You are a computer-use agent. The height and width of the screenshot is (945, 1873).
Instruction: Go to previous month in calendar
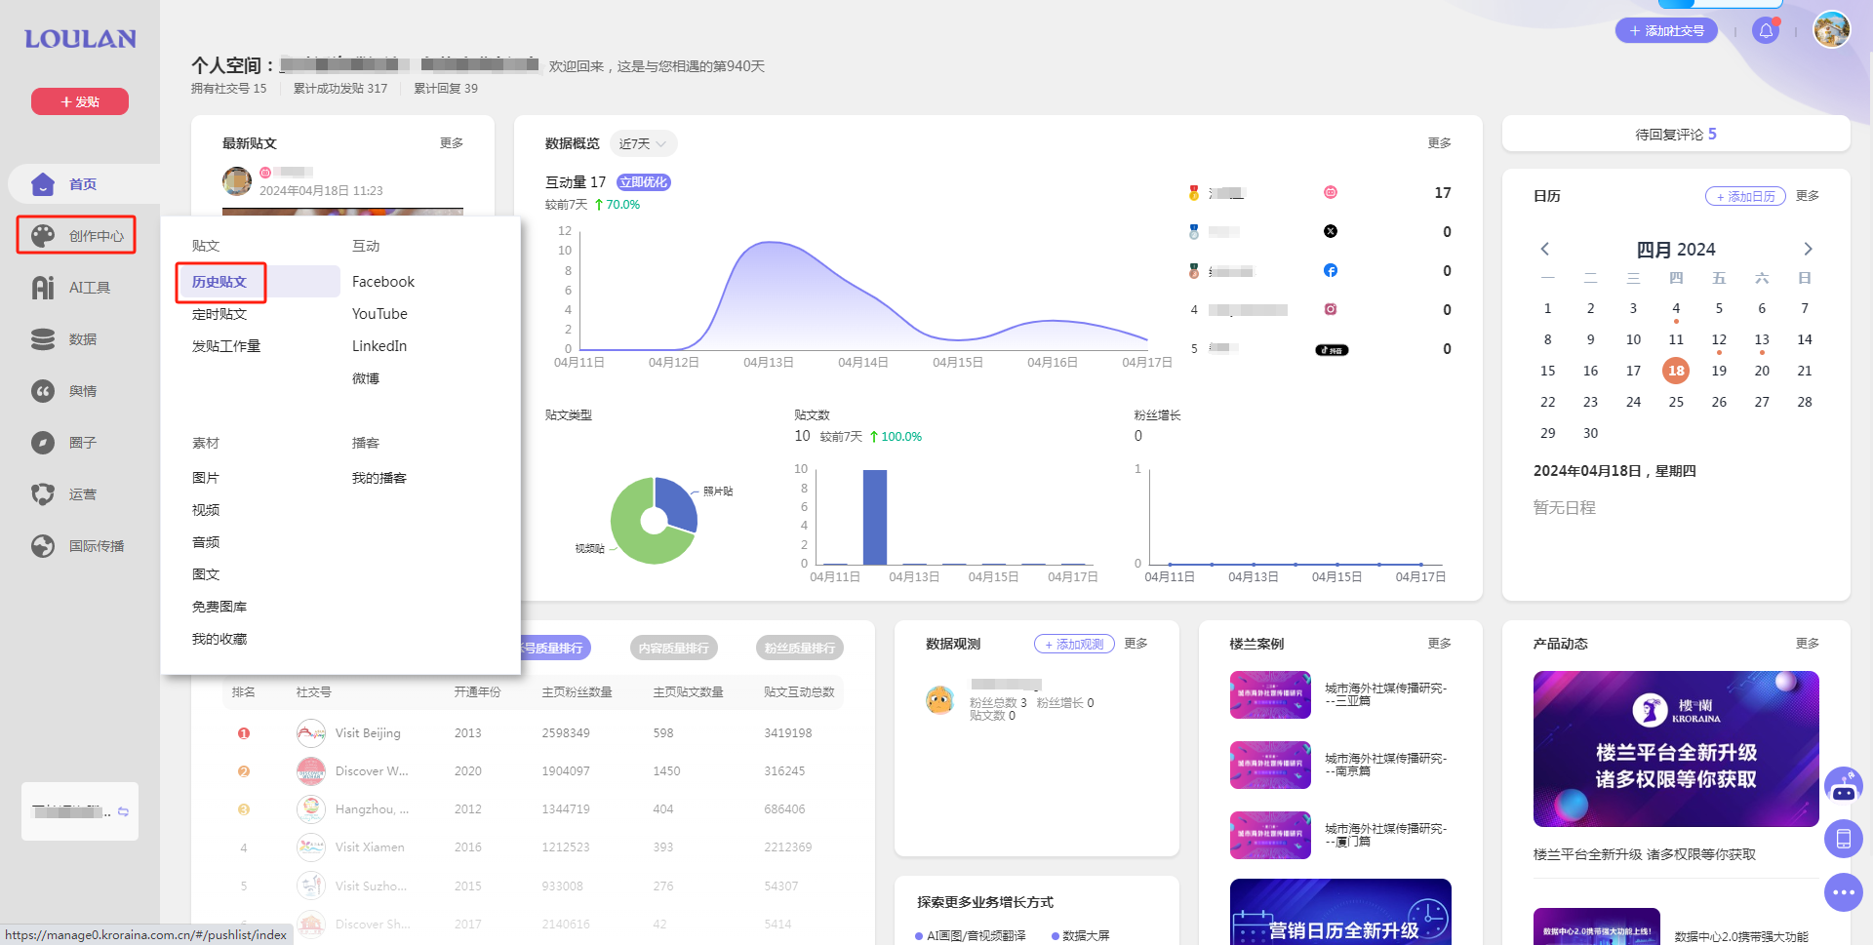tap(1545, 249)
